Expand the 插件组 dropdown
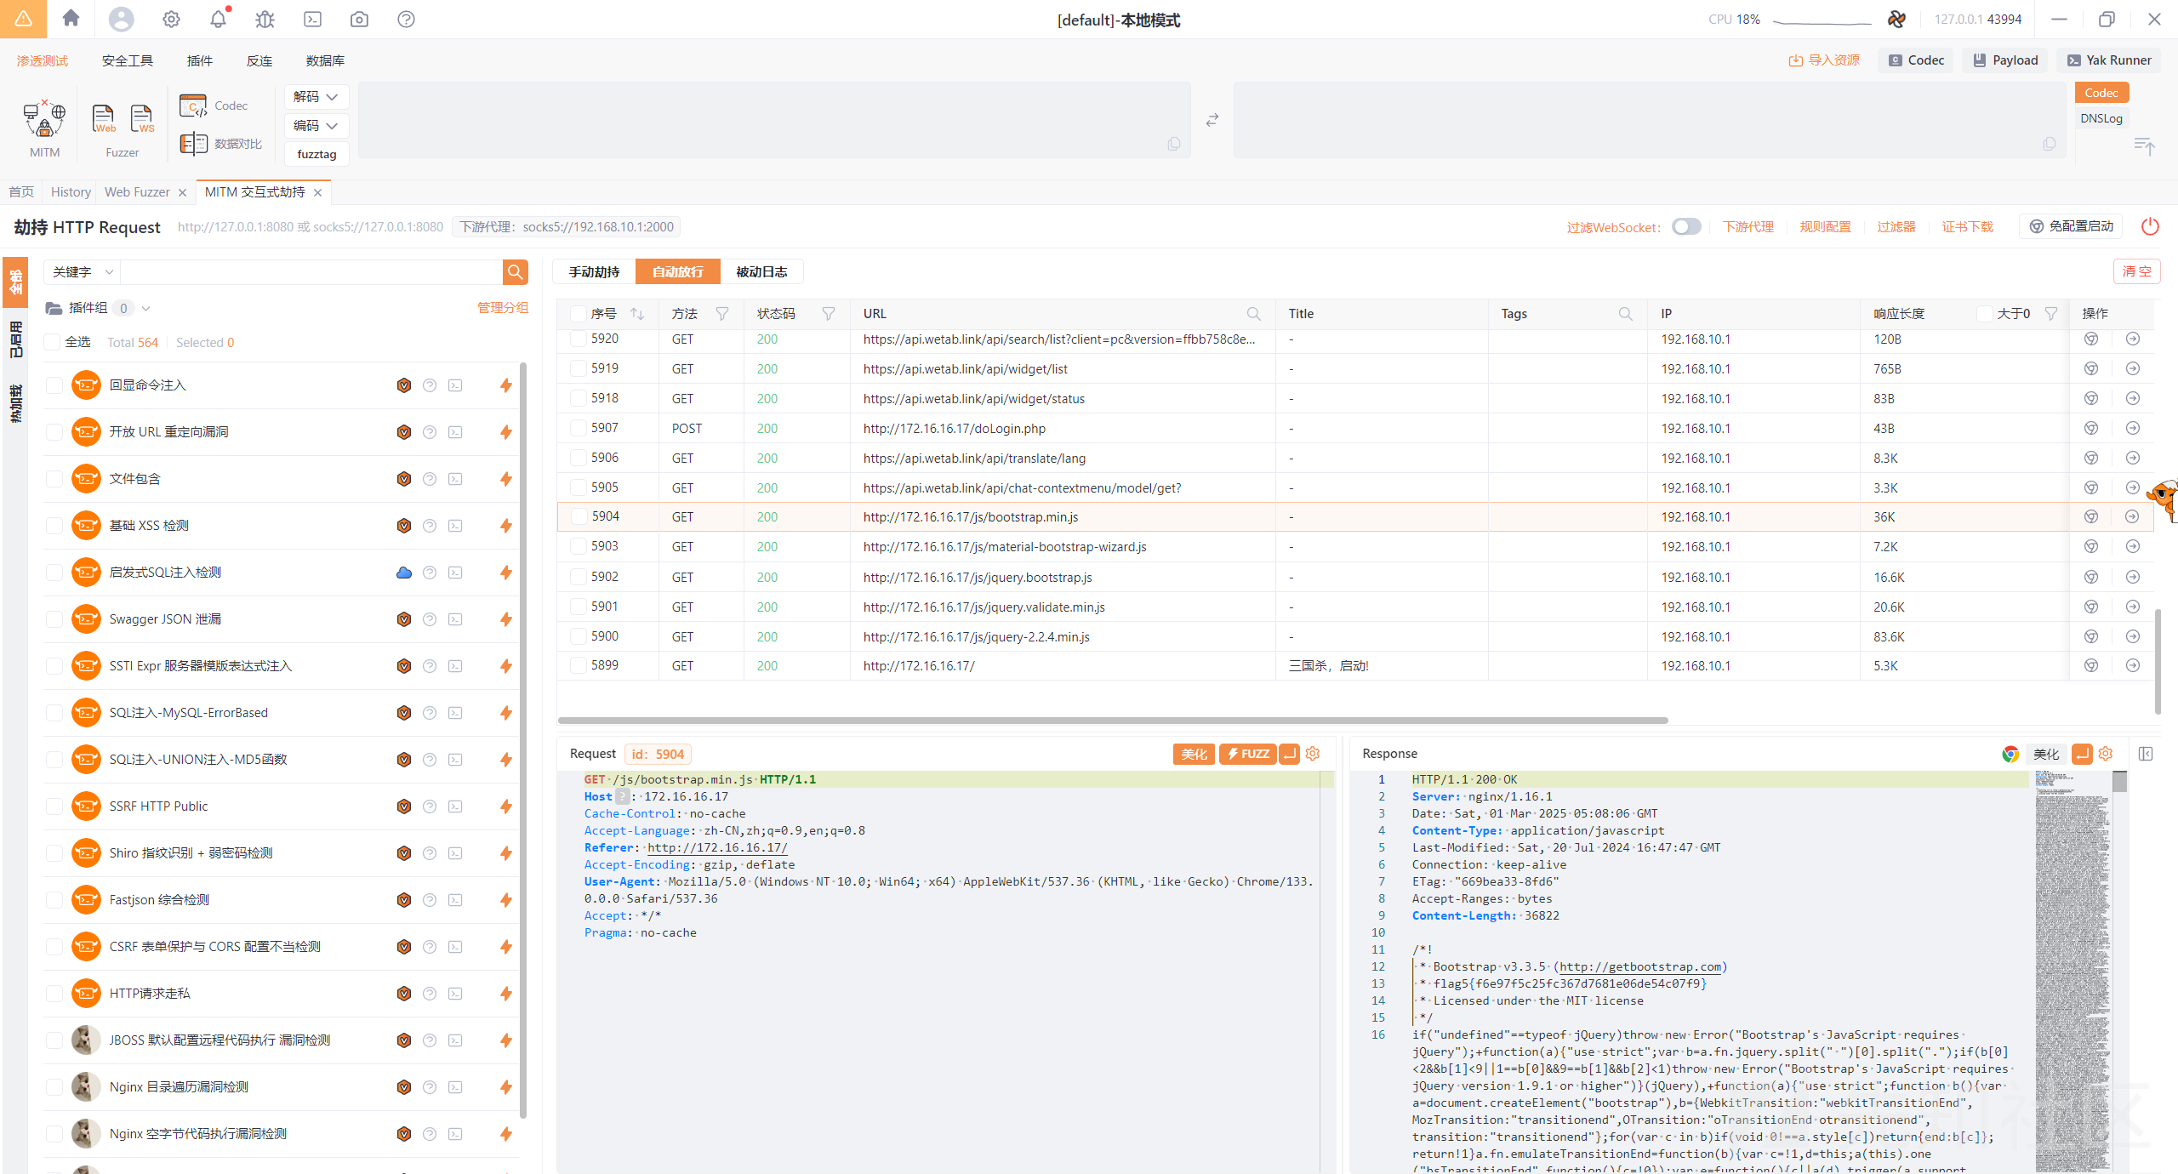 click(x=145, y=308)
